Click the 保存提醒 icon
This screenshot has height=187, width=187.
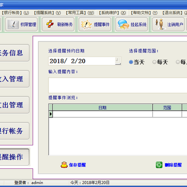[64, 165]
